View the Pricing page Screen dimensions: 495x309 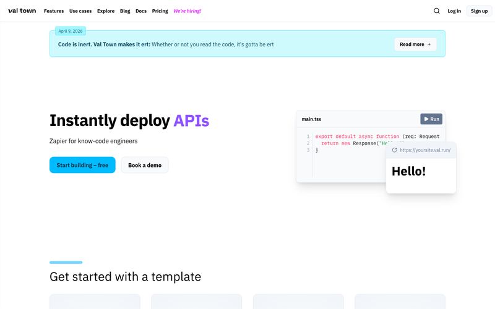[160, 11]
